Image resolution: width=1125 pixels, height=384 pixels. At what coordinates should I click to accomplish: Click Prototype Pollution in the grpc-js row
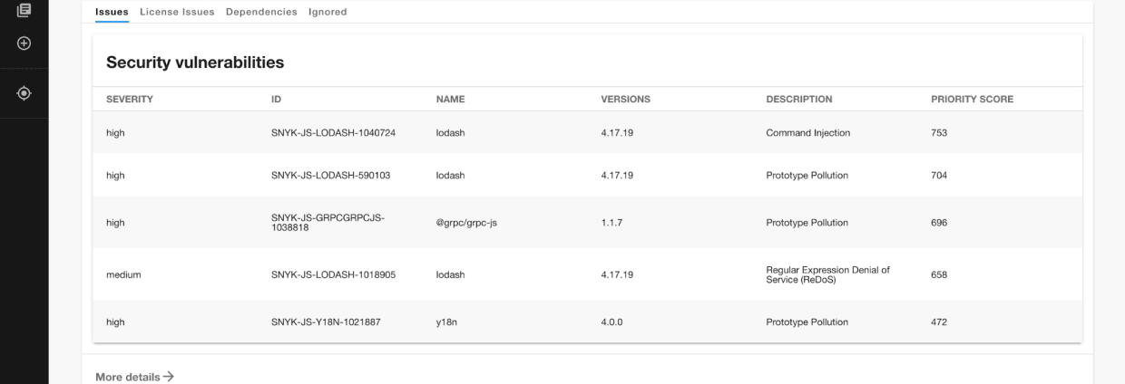point(807,223)
